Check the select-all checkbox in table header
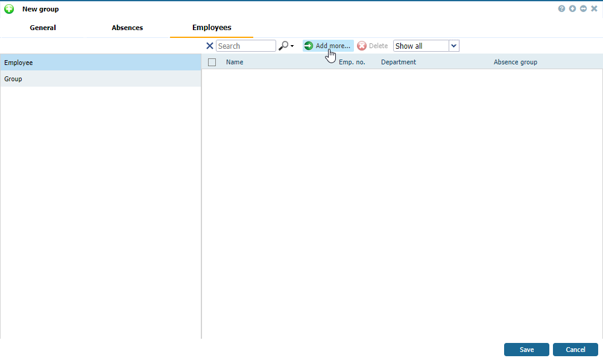603x361 pixels. 212,62
